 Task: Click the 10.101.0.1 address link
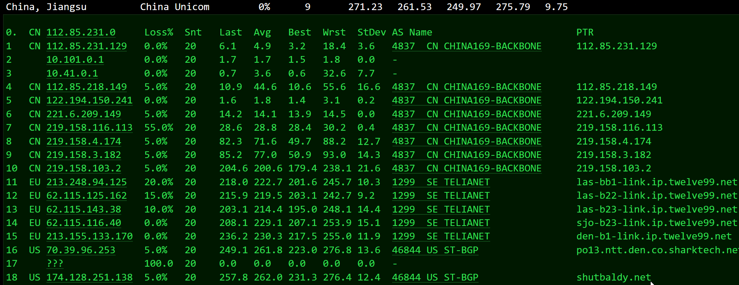click(x=75, y=59)
